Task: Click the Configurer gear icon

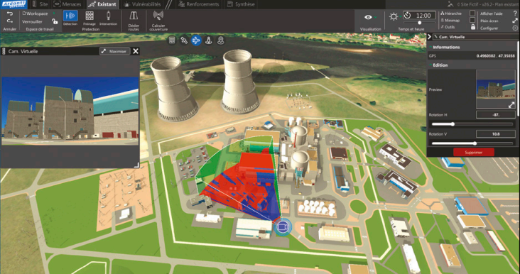Action: [515, 28]
